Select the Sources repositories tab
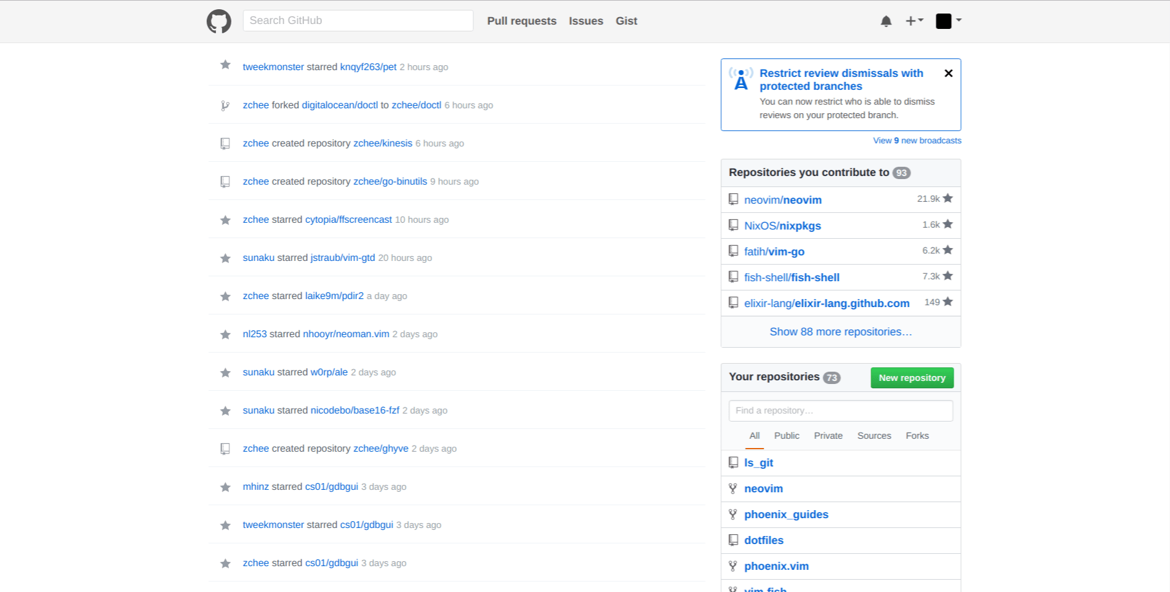 [x=874, y=436]
